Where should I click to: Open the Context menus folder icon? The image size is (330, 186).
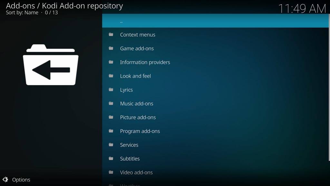click(x=111, y=34)
